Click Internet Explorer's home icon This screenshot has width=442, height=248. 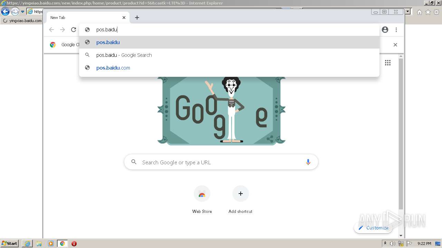click(x=419, y=12)
